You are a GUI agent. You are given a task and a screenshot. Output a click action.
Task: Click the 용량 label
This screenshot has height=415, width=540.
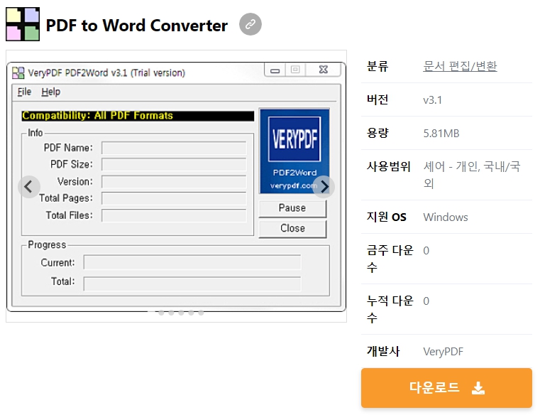click(x=378, y=133)
